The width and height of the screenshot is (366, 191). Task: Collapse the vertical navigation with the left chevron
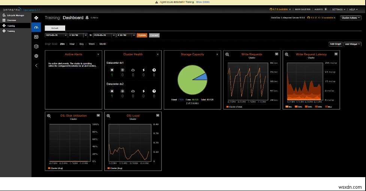click(x=36, y=66)
